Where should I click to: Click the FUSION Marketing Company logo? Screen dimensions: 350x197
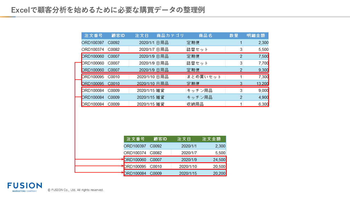(25, 187)
